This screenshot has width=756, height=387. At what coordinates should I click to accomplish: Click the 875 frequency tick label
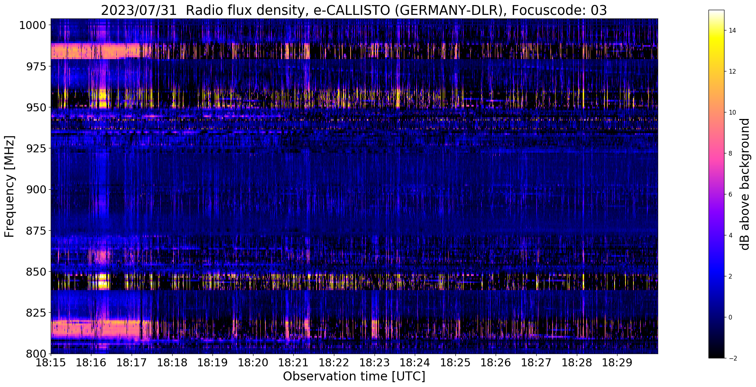click(36, 230)
